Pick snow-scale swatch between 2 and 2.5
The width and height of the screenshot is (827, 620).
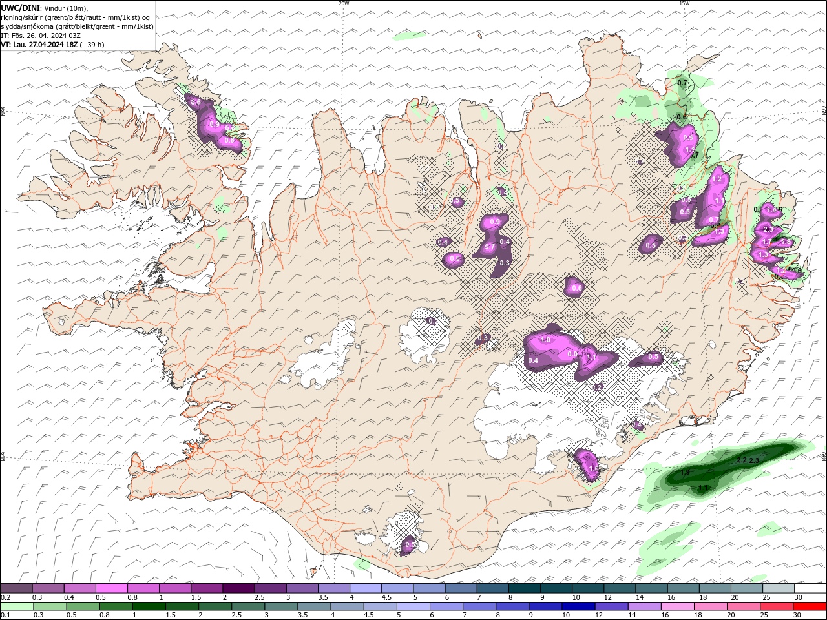point(238,588)
